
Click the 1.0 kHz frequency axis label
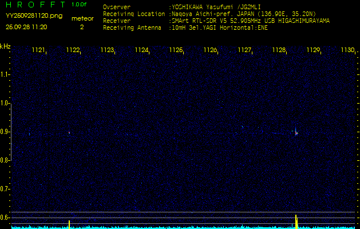pyautogui.click(x=5, y=103)
